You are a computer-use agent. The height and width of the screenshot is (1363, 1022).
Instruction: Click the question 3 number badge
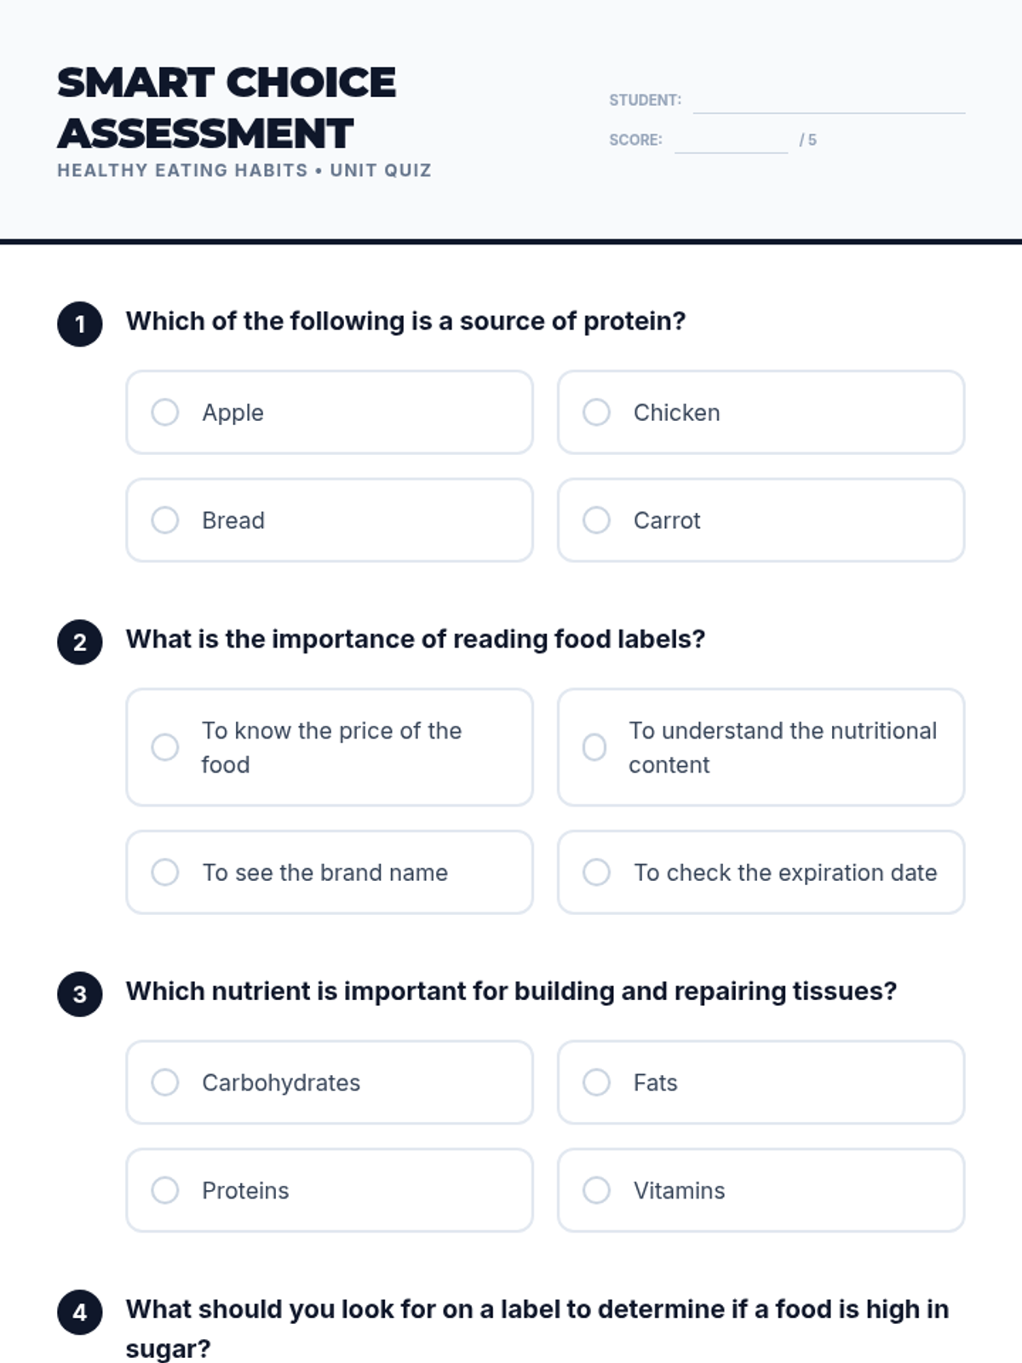(80, 994)
